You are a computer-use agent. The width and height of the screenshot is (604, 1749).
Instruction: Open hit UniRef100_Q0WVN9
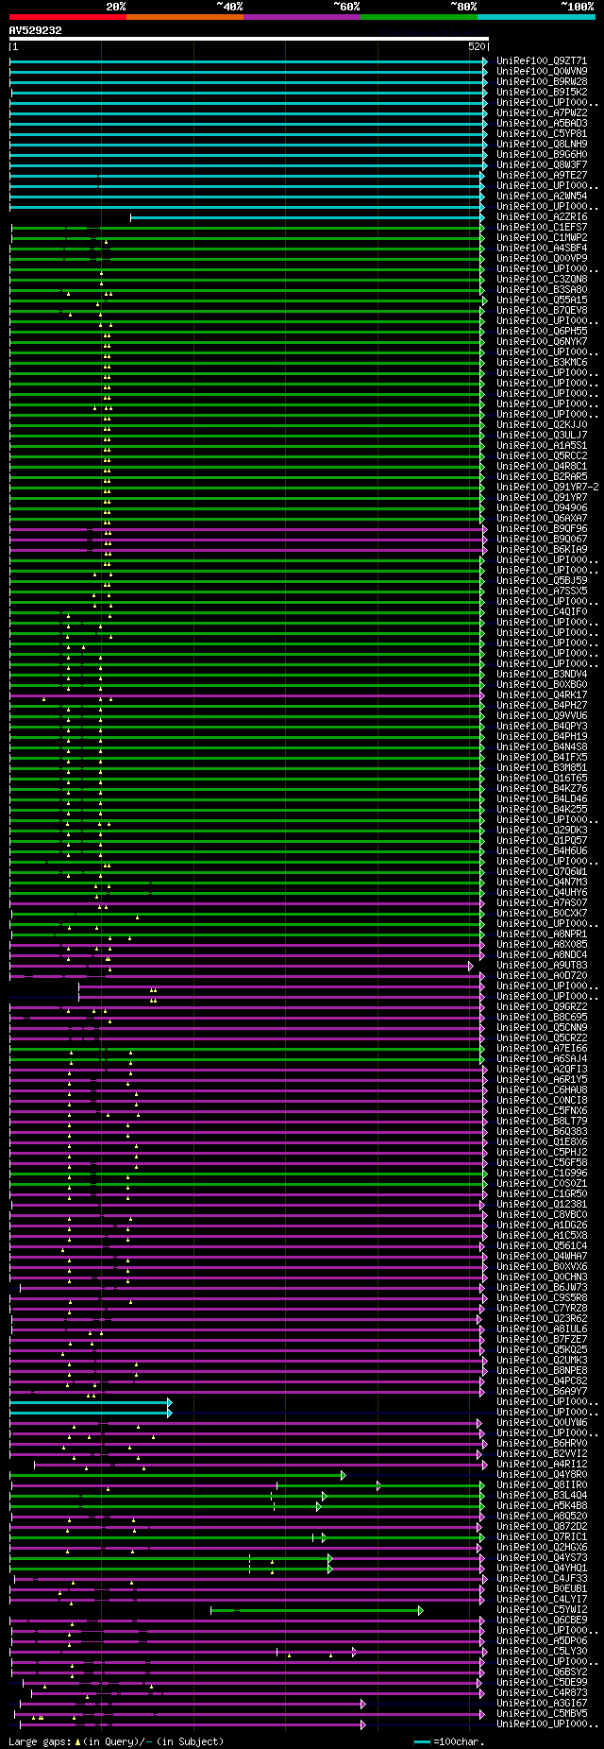coord(542,71)
